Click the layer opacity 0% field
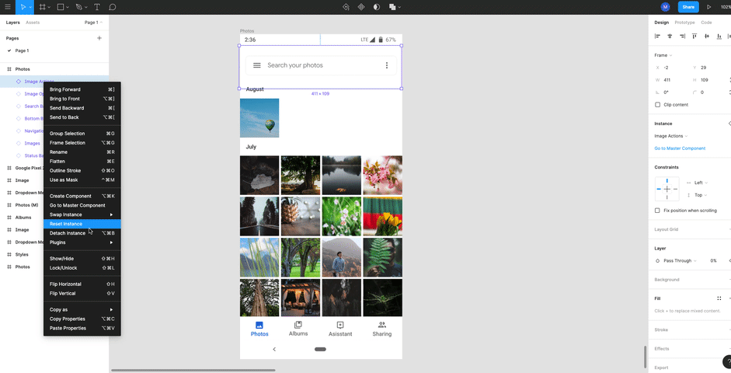This screenshot has height=373, width=731. coord(713,261)
